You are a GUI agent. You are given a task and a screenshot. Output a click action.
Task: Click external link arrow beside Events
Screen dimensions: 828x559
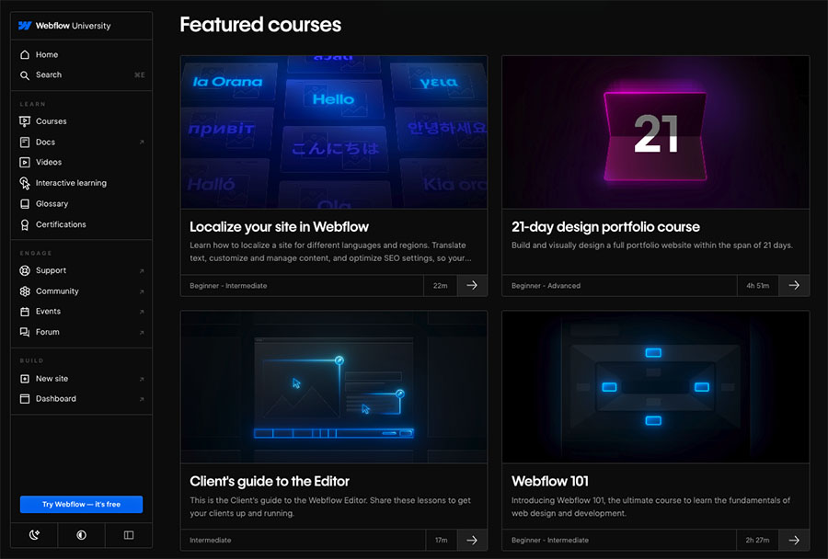(x=142, y=312)
